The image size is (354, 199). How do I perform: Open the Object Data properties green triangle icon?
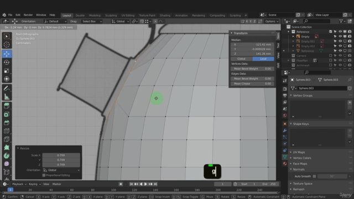pyautogui.click(x=285, y=157)
